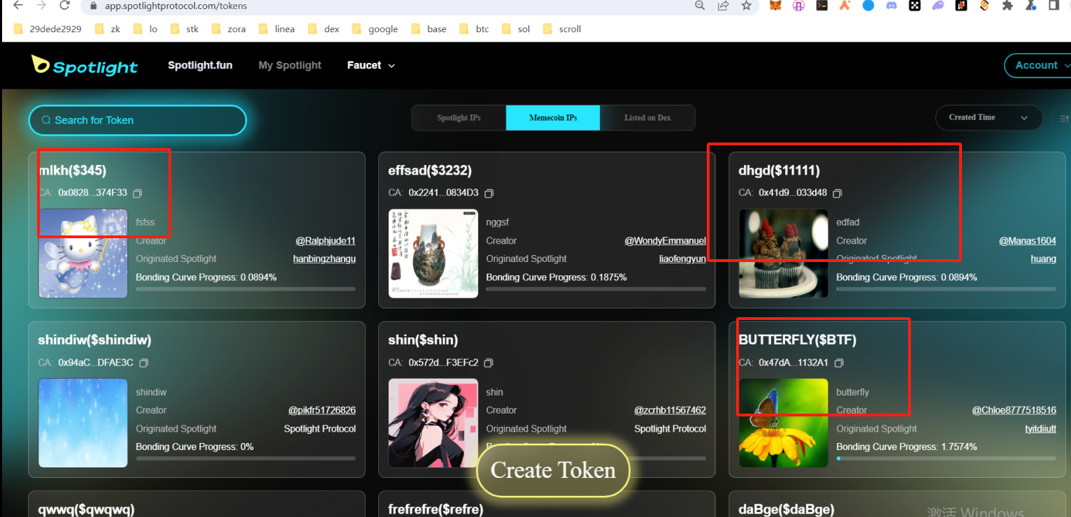The width and height of the screenshot is (1071, 517).
Task: Open the scroll bookmark folder
Action: (562, 29)
